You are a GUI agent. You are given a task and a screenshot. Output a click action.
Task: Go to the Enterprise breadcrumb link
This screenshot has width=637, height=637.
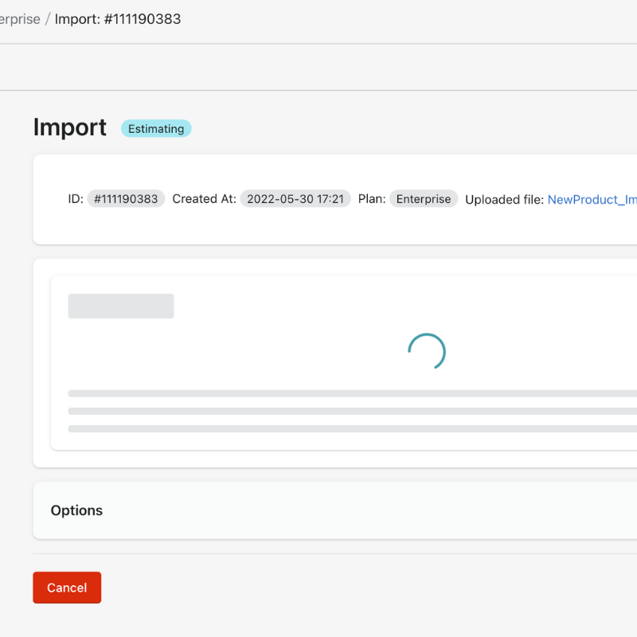coord(20,19)
